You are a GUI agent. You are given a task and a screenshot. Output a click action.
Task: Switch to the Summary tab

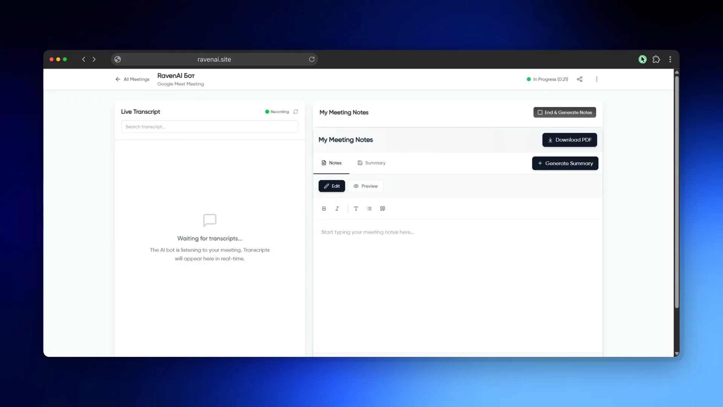pyautogui.click(x=371, y=163)
